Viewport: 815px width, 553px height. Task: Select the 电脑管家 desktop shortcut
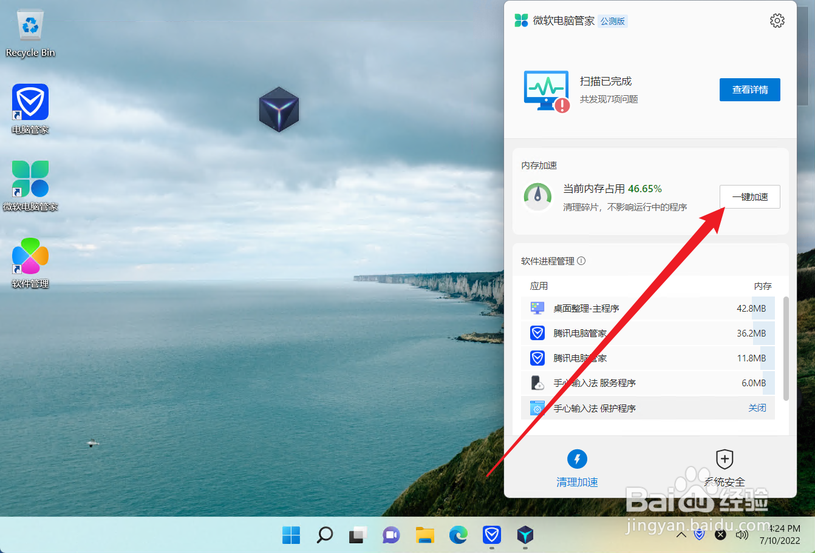point(30,109)
